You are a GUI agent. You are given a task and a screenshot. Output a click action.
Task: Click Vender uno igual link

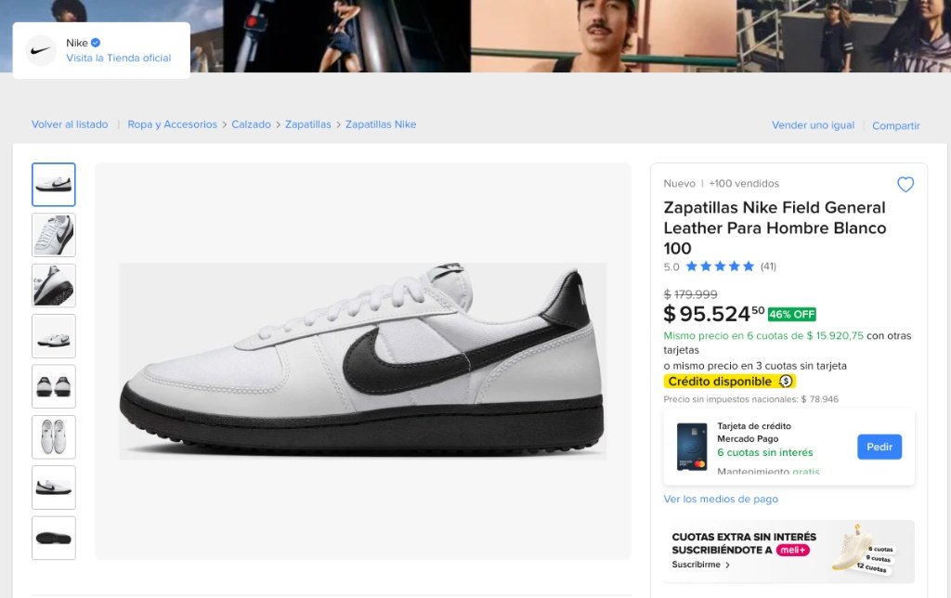(813, 125)
